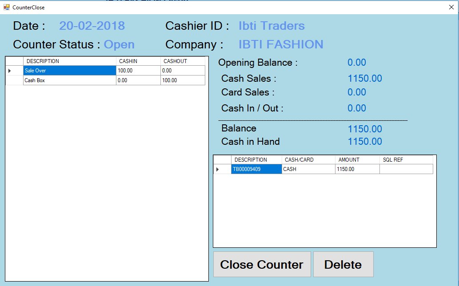This screenshot has width=459, height=286.
Task: Click the AMOUNT column header
Action: click(357, 160)
